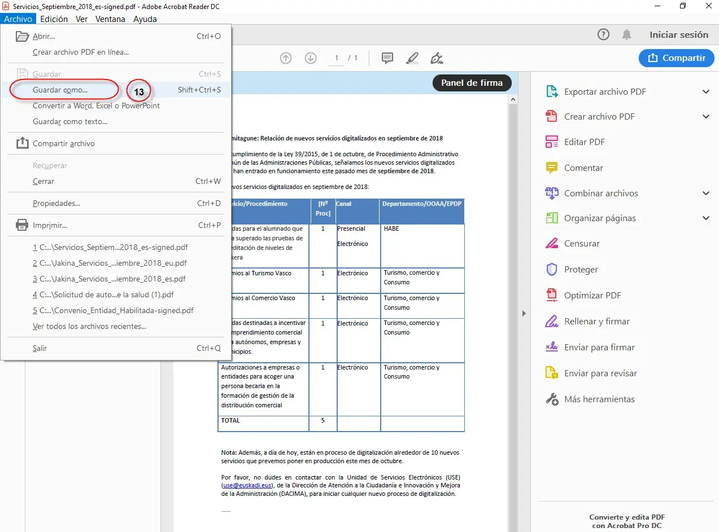Click Iniciar sesión to sign in
Viewport: 719px width, 532px height.
pyautogui.click(x=679, y=35)
